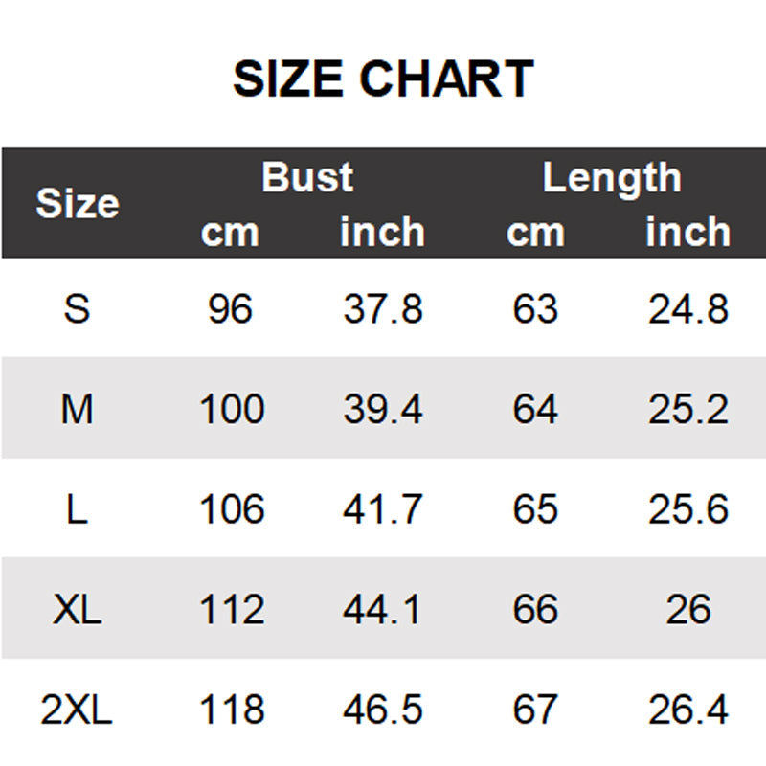Click the Bust cm subheader
The height and width of the screenshot is (766, 766).
click(230, 233)
